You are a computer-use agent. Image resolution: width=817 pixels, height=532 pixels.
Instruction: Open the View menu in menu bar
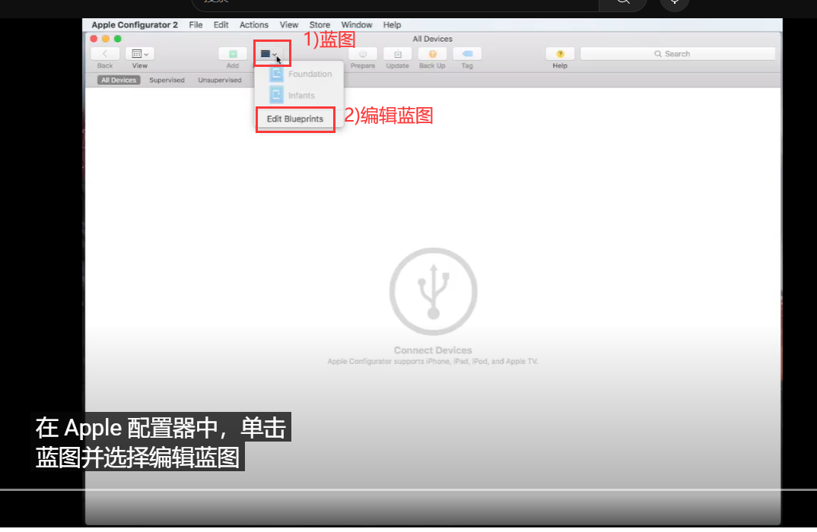(x=288, y=25)
